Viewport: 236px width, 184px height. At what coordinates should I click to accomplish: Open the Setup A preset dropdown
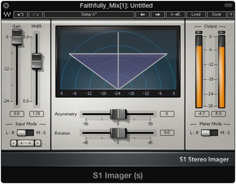point(88,15)
